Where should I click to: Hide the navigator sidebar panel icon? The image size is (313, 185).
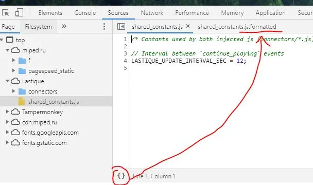coord(121,26)
